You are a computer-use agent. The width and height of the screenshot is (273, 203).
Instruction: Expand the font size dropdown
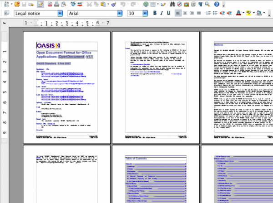coord(145,13)
